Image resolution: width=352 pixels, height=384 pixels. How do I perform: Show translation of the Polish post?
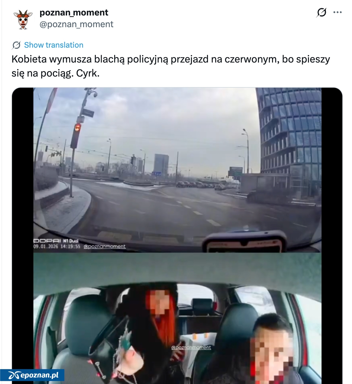pyautogui.click(x=54, y=45)
